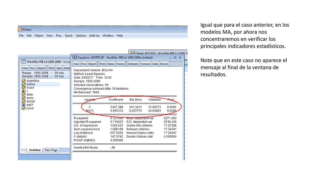The width and height of the screenshot is (314, 177).
Task: Click the Durbin-Watson stat value 0.059960
Action: (170, 137)
